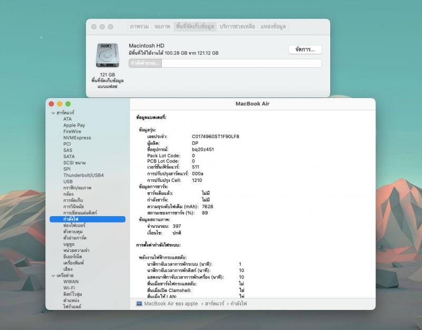The height and width of the screenshot is (330, 422).
Task: Click the ข้อมูลแบตเตอรี่ heading
Action: (151, 118)
